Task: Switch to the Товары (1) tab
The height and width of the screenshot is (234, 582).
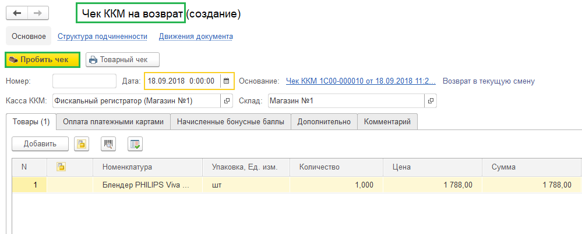Action: [x=31, y=121]
